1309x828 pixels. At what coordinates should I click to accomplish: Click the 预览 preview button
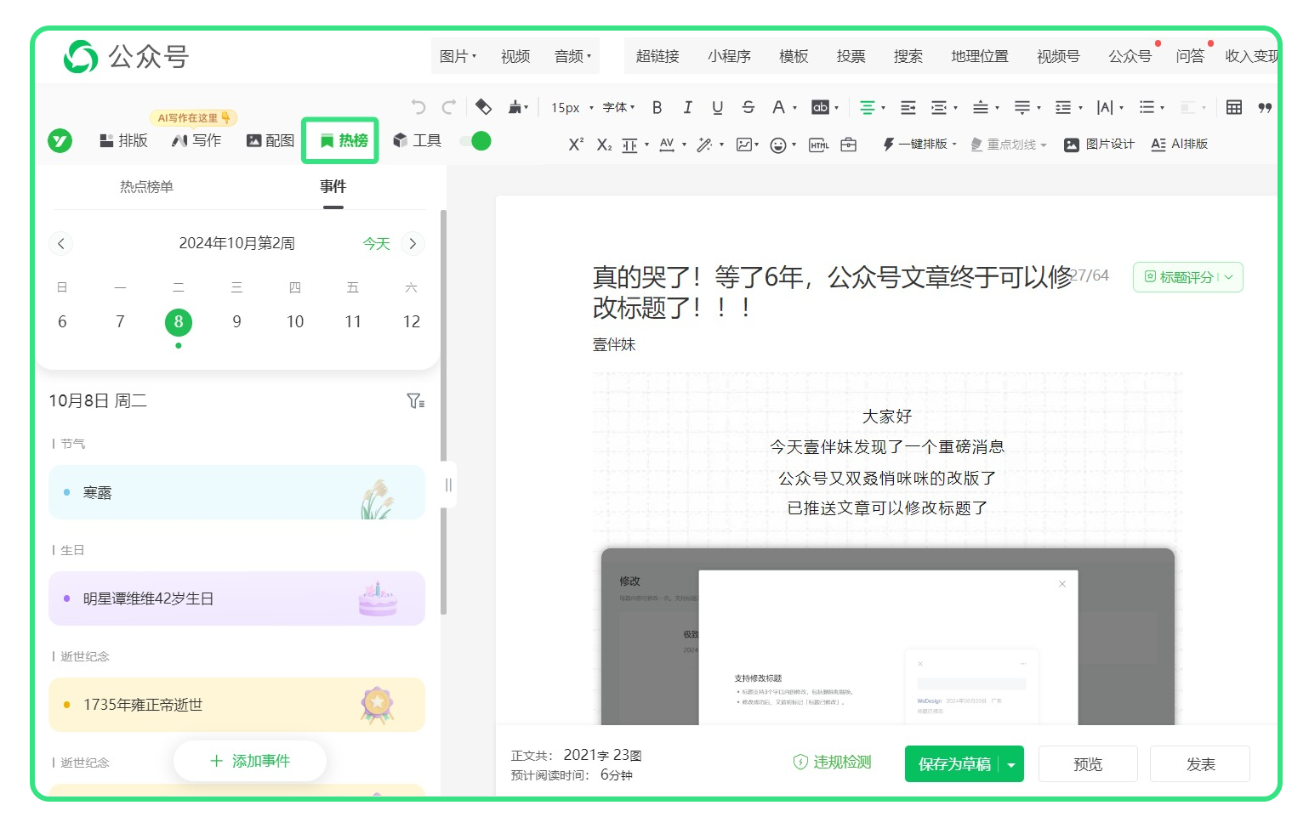click(1088, 765)
